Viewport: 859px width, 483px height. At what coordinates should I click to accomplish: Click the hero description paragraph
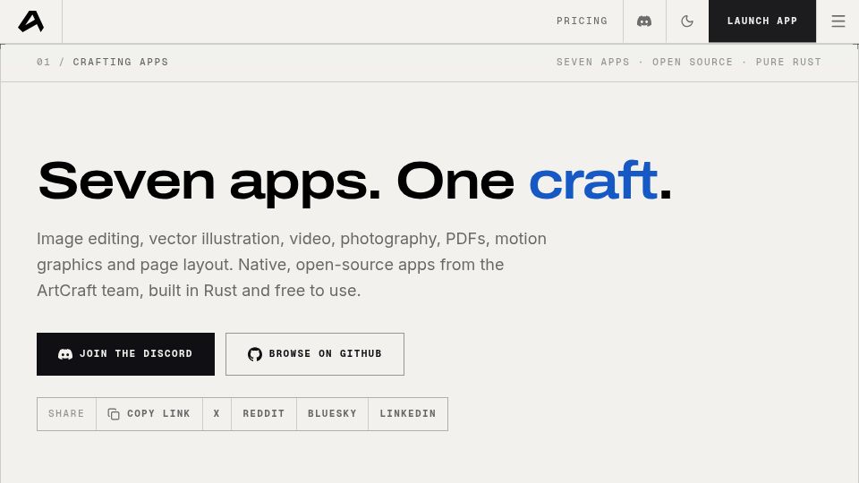(292, 265)
